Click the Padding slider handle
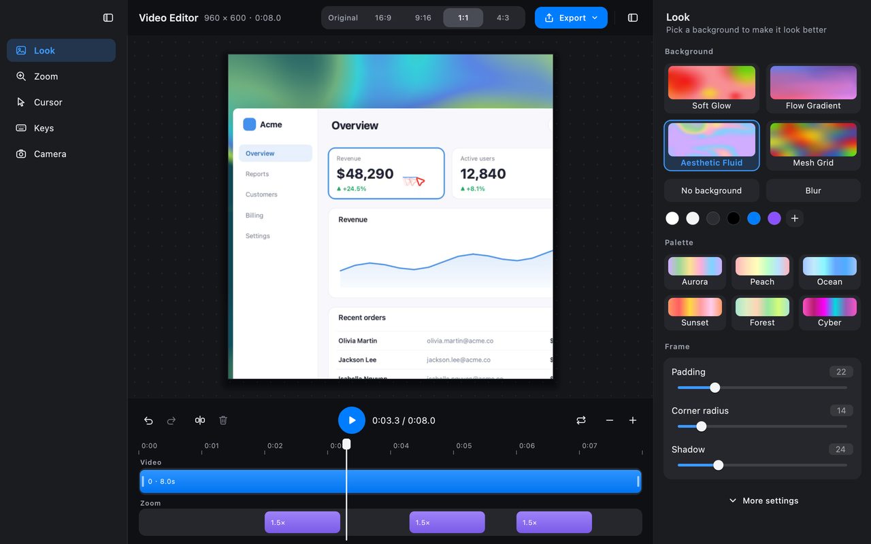Viewport: 871px width, 544px height. point(715,388)
